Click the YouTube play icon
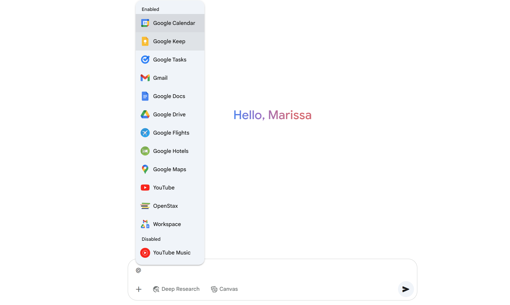This screenshot has width=510, height=305. point(145,188)
